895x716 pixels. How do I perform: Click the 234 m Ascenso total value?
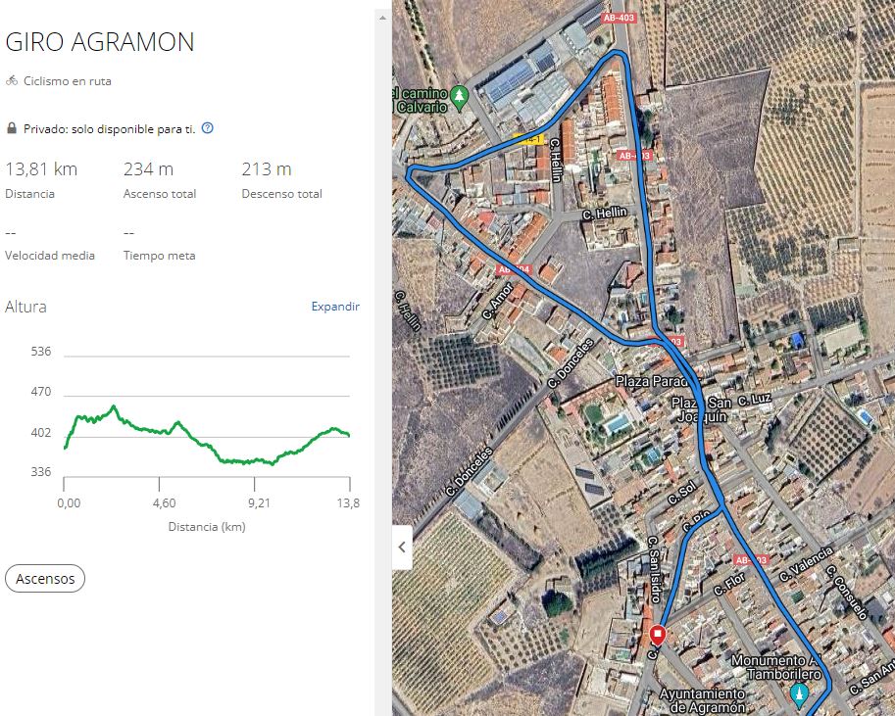tap(148, 169)
